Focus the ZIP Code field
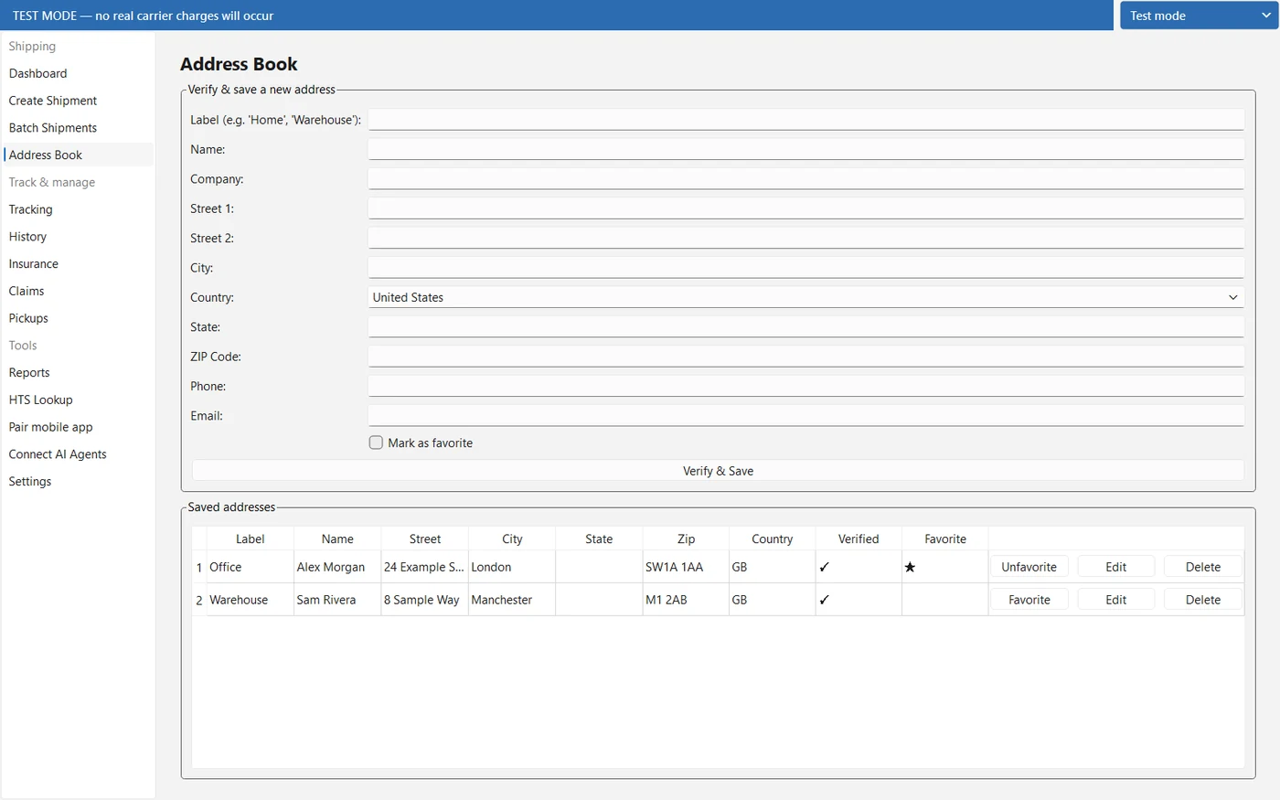 click(x=805, y=357)
